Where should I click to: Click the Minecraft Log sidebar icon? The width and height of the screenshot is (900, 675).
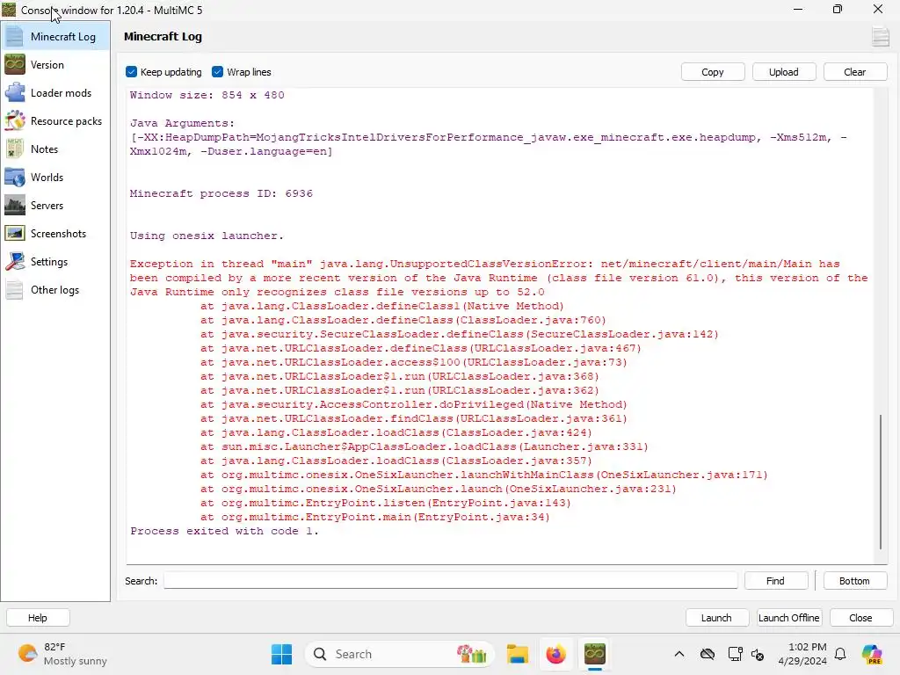15,36
